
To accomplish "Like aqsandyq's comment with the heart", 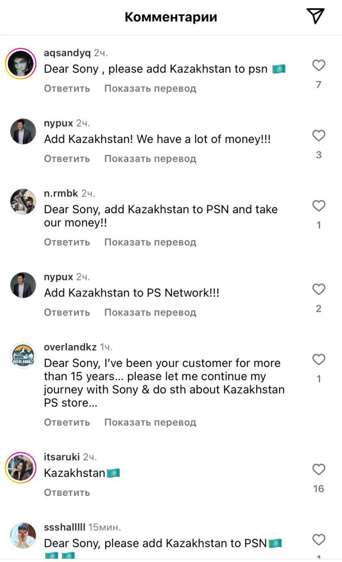I will click(x=318, y=66).
